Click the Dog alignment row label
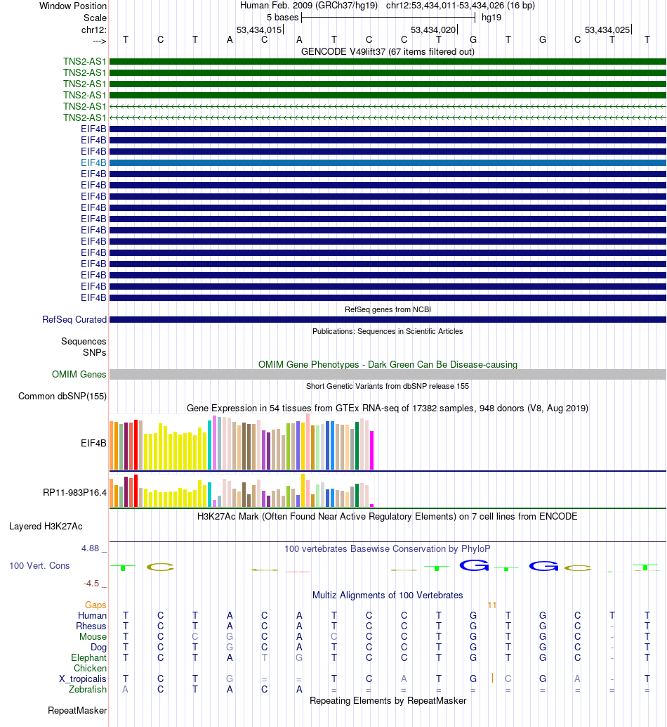The image size is (667, 727). (x=98, y=648)
